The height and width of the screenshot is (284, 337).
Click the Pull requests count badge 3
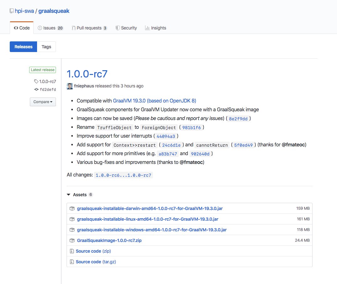(105, 28)
